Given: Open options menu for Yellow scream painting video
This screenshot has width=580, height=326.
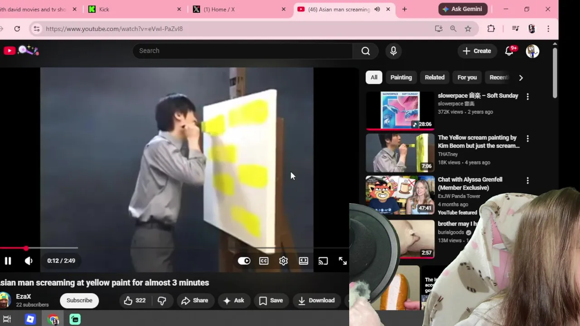Looking at the screenshot, I should (x=527, y=139).
